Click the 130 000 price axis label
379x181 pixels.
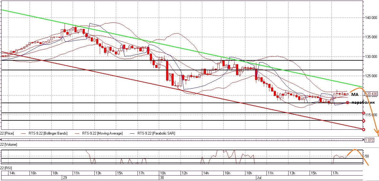[x=371, y=56]
